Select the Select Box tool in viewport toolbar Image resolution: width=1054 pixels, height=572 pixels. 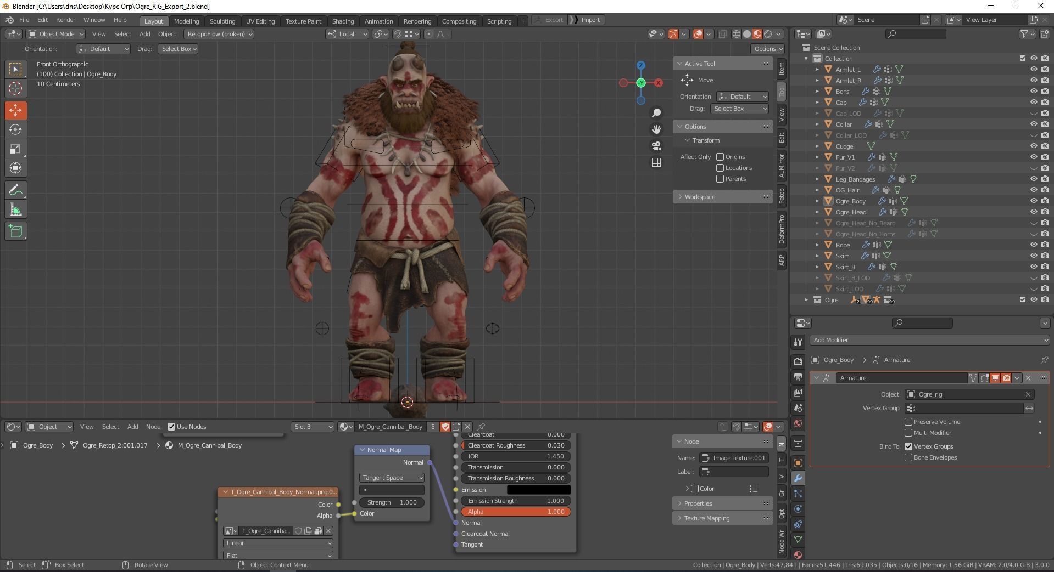[x=15, y=69]
